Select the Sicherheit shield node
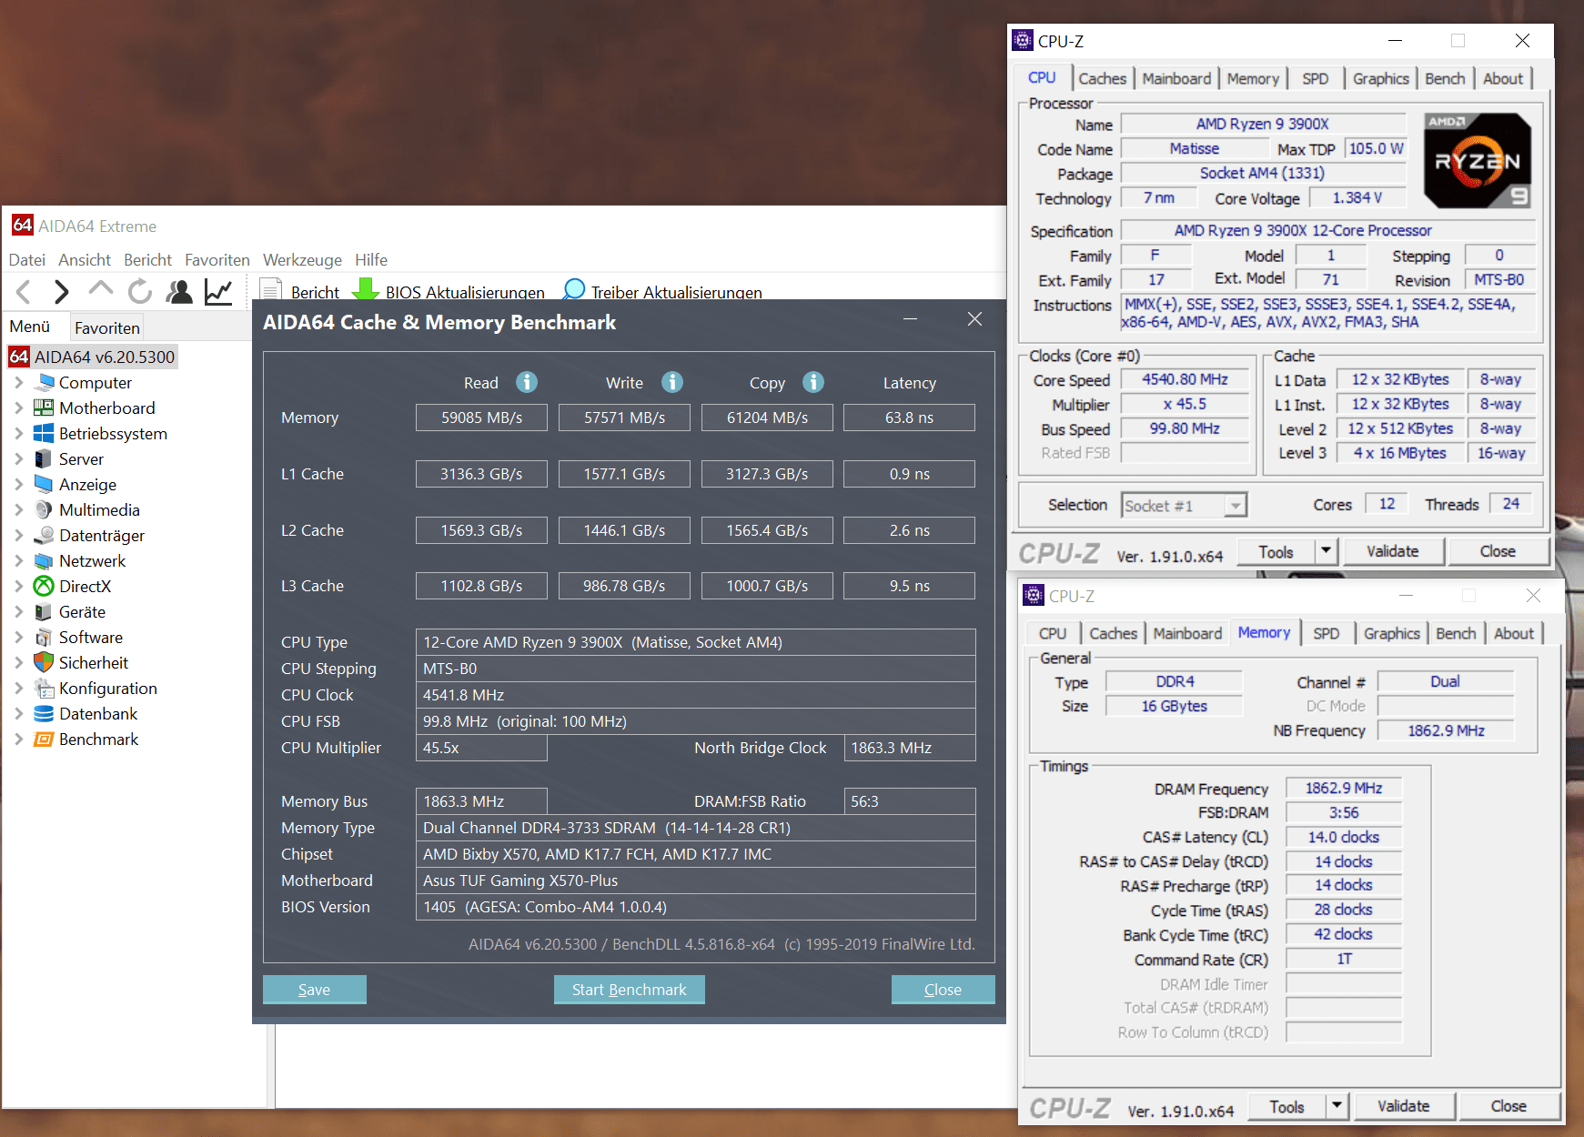This screenshot has width=1584, height=1137. 93,663
